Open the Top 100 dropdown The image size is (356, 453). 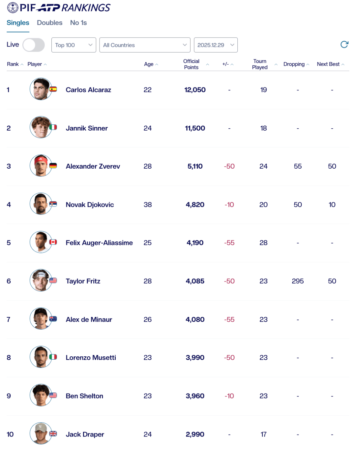point(74,45)
